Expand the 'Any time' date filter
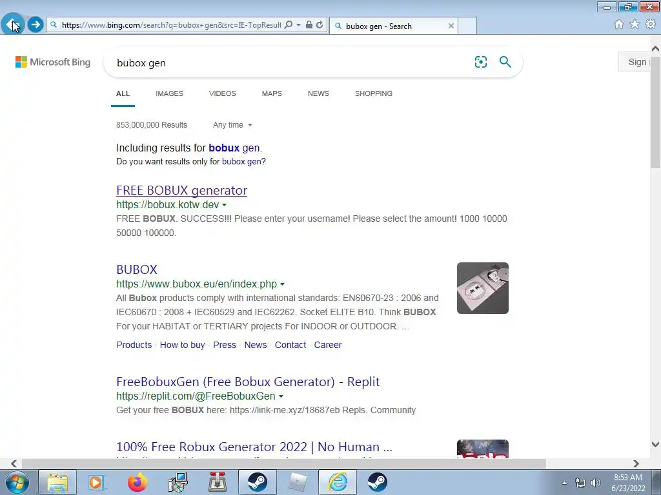This screenshot has width=661, height=495. pyautogui.click(x=232, y=125)
